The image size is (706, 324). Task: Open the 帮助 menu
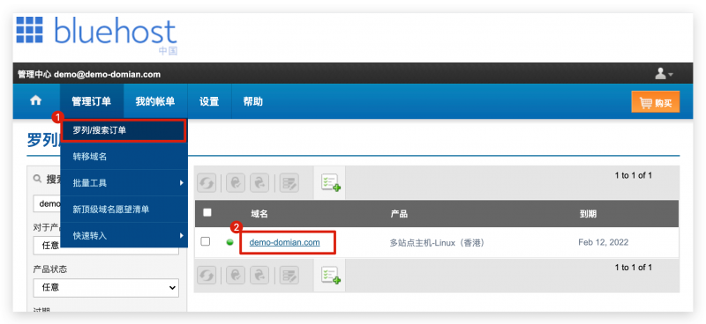click(253, 101)
